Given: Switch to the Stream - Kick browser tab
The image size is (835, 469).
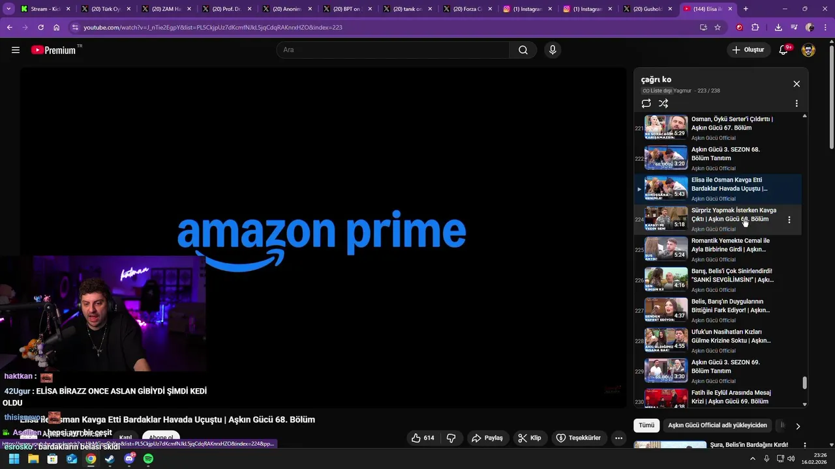Looking at the screenshot, I should coord(46,9).
